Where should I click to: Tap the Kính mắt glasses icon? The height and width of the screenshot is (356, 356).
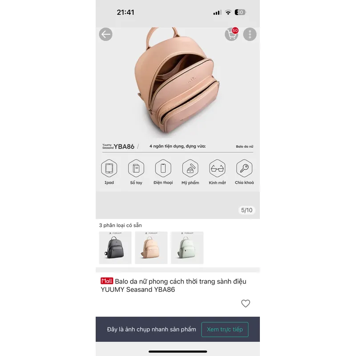217,168
